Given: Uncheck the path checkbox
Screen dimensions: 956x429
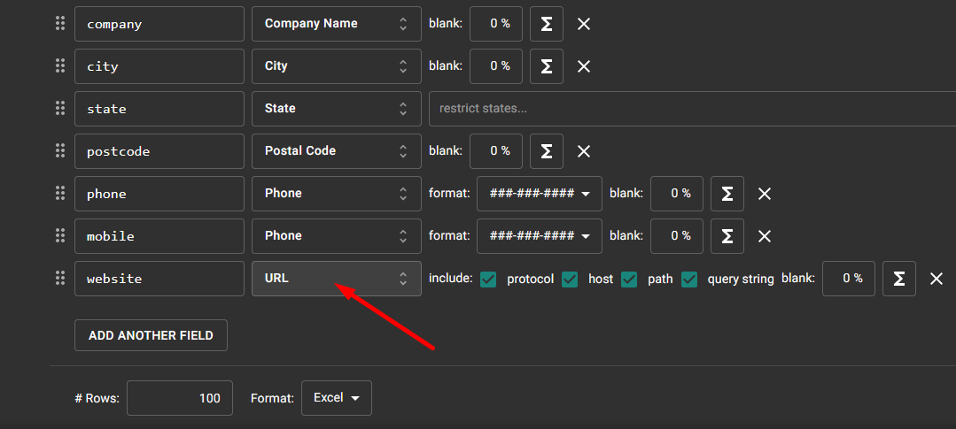Looking at the screenshot, I should 629,279.
